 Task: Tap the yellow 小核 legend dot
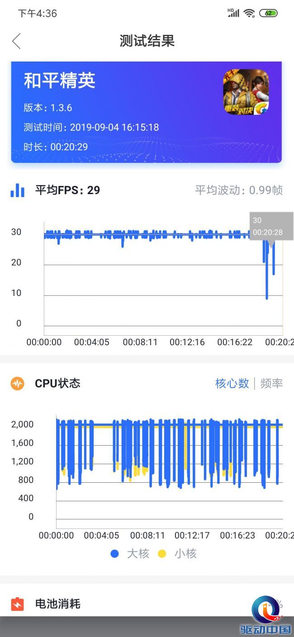tap(162, 554)
